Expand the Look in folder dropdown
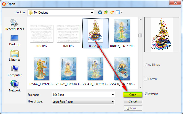Screen dimensions: 183x114 click(92, 13)
